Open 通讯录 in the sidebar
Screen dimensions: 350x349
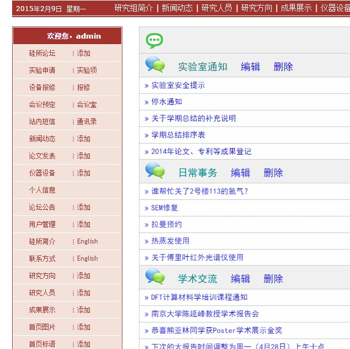coord(87,121)
